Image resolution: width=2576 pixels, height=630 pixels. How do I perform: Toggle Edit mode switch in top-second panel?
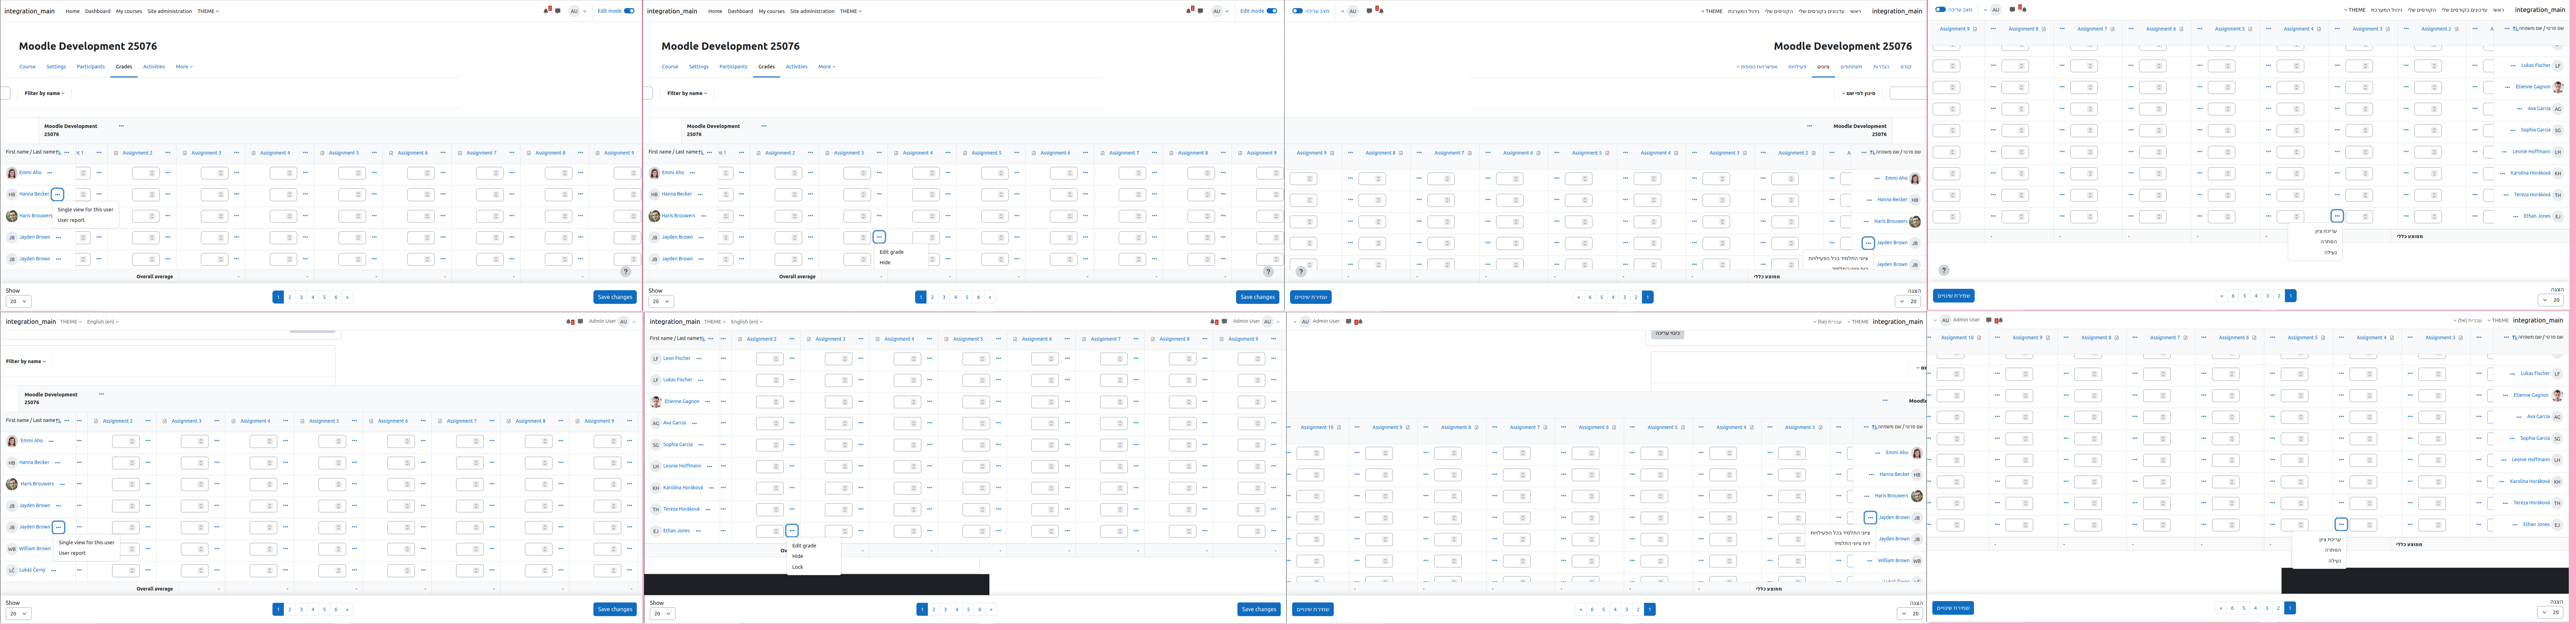coord(1272,11)
